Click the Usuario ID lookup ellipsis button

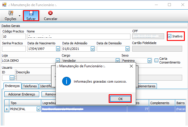coord(12,78)
